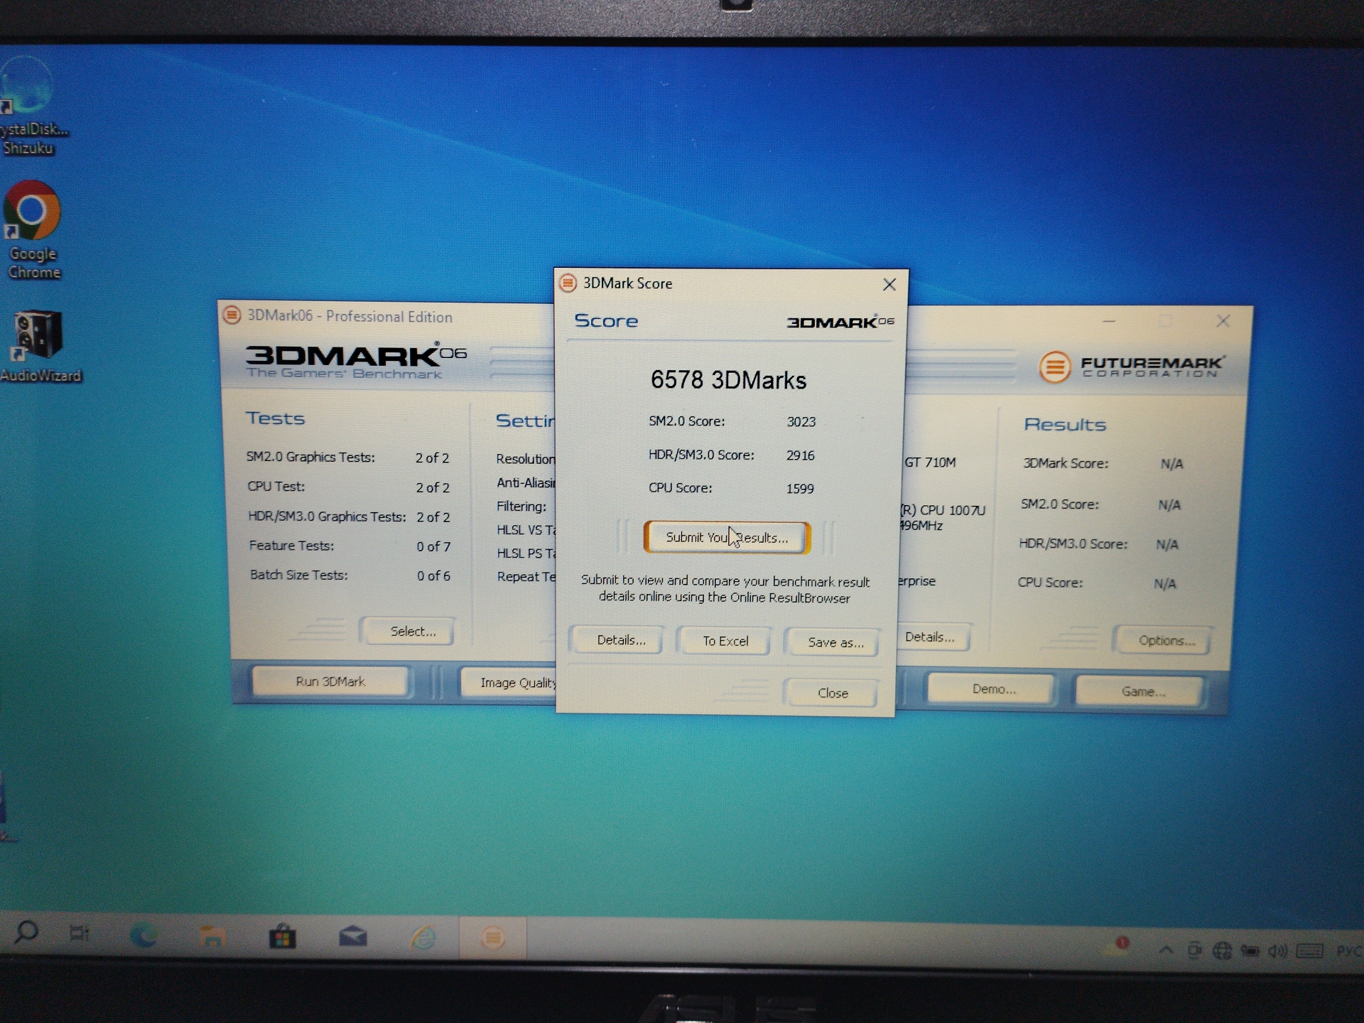Click the Feature Tests: label
Image resolution: width=1364 pixels, height=1023 pixels.
click(x=291, y=546)
